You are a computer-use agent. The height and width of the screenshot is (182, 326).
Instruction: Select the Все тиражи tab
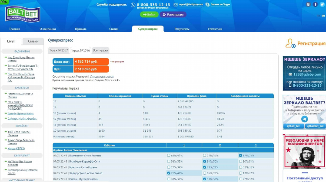[100, 50]
